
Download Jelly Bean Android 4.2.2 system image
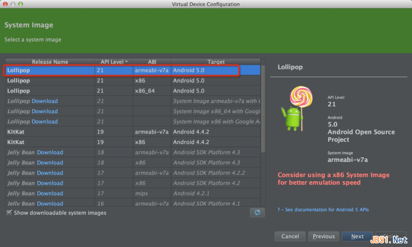(50, 173)
